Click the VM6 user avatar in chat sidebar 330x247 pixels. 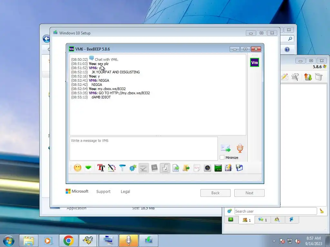pyautogui.click(x=255, y=62)
